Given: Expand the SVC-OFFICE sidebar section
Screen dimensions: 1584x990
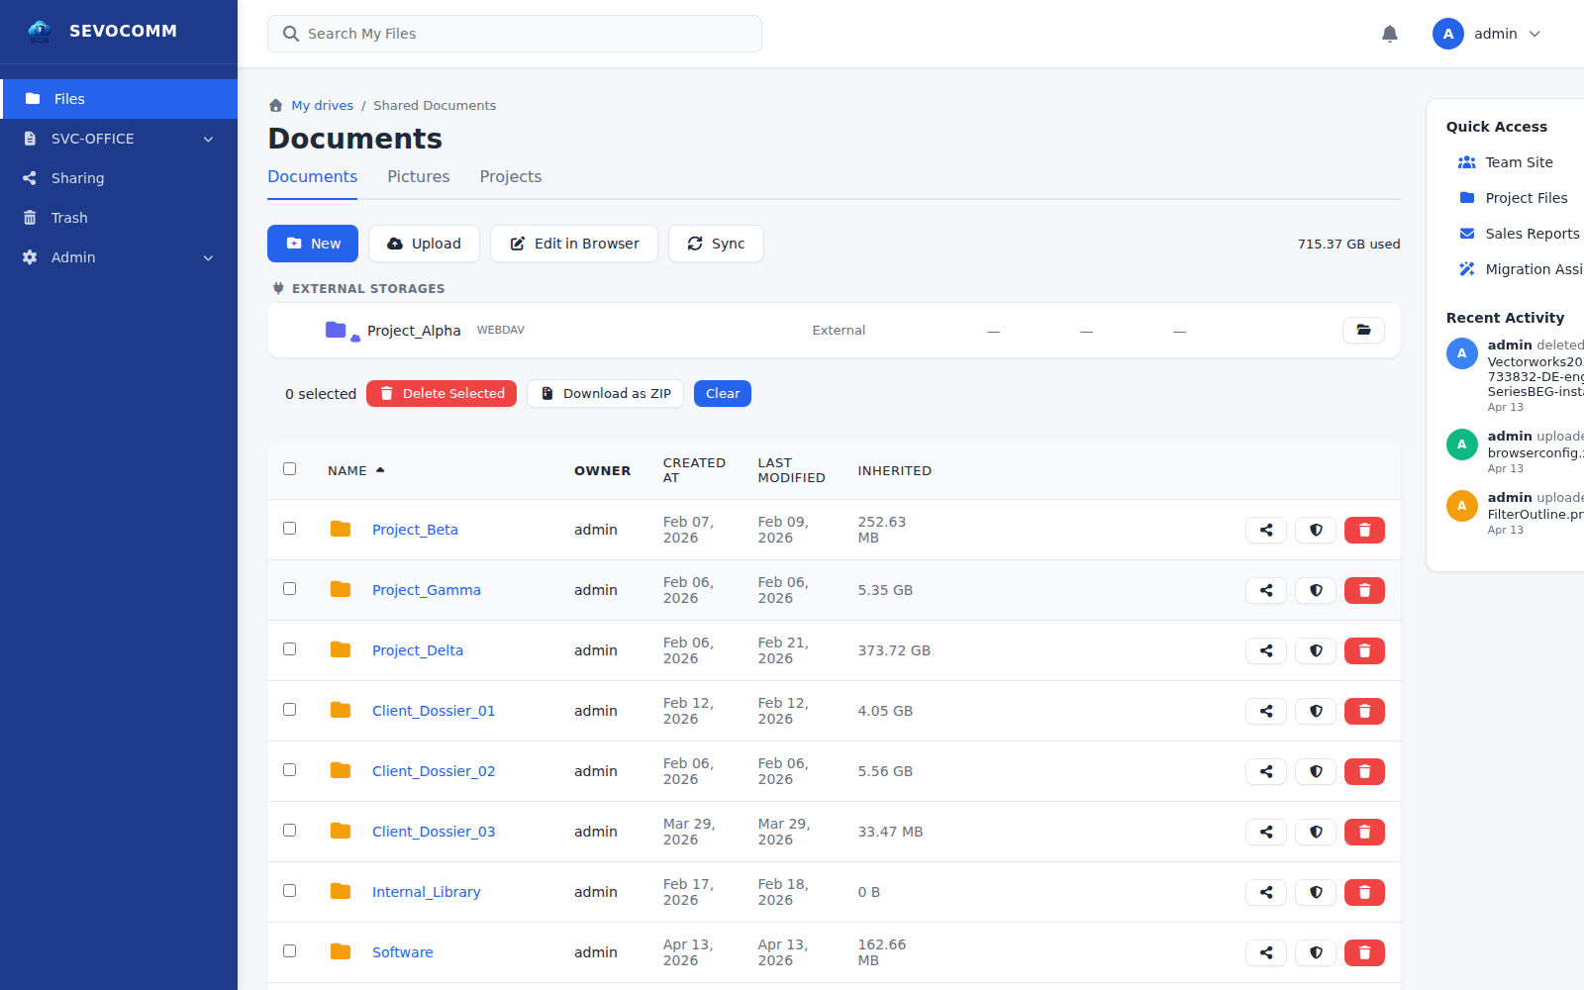Looking at the screenshot, I should tap(119, 139).
